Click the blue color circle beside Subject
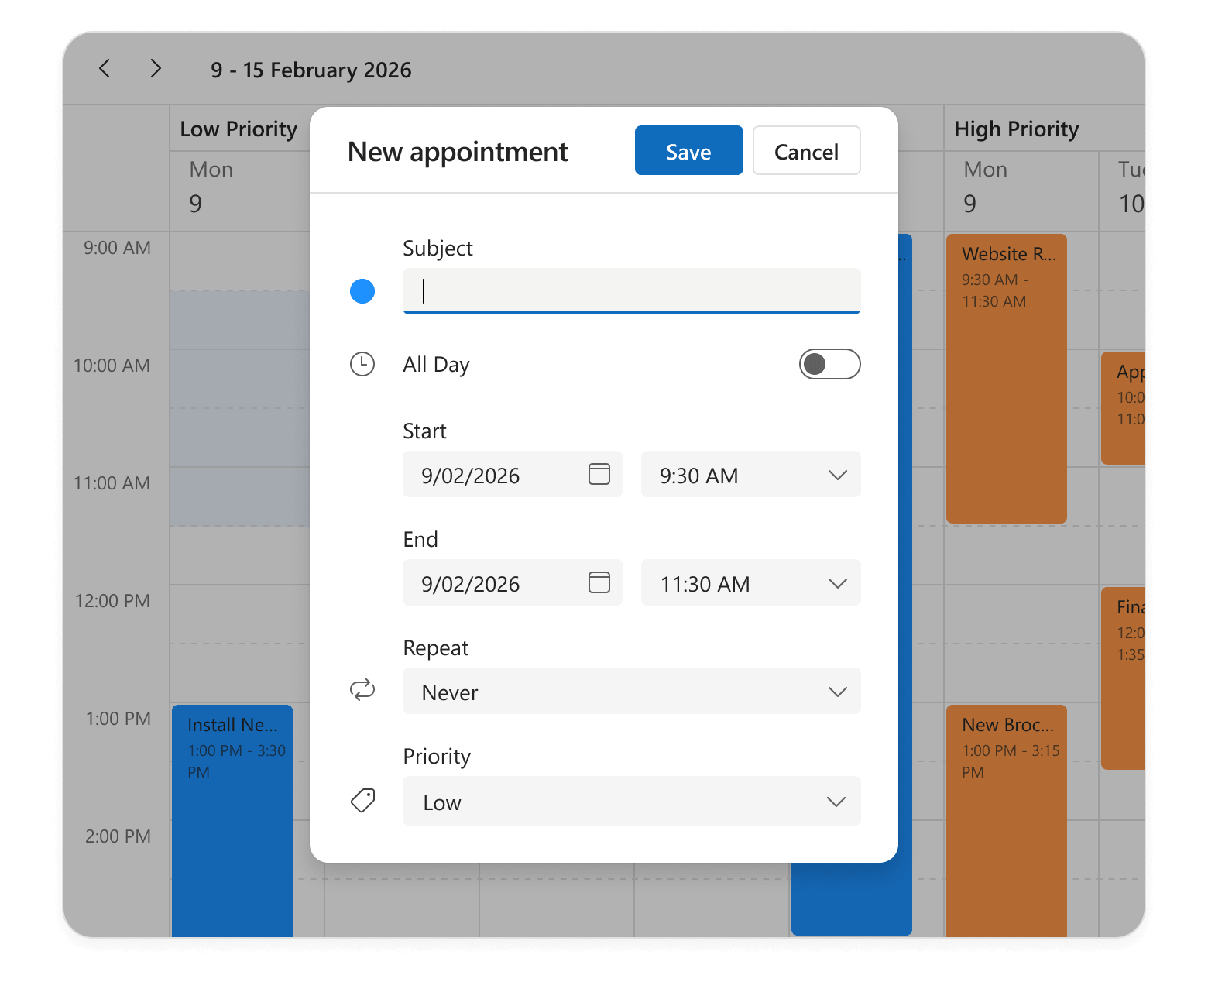Screen dimensions: 1208x982 [362, 291]
